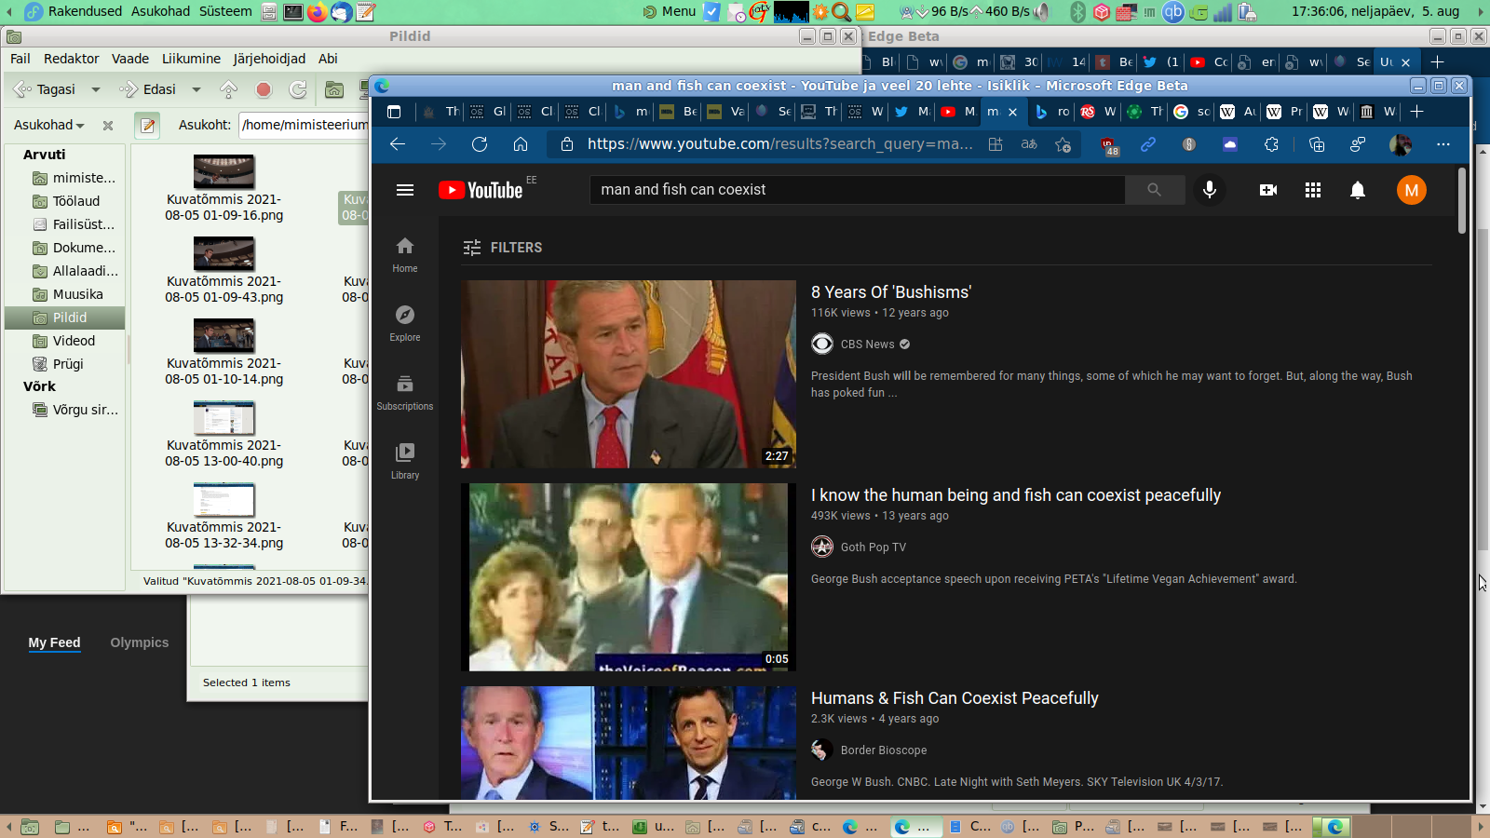Toggle the location edit mode button
This screenshot has height=838, width=1490.
click(x=147, y=125)
